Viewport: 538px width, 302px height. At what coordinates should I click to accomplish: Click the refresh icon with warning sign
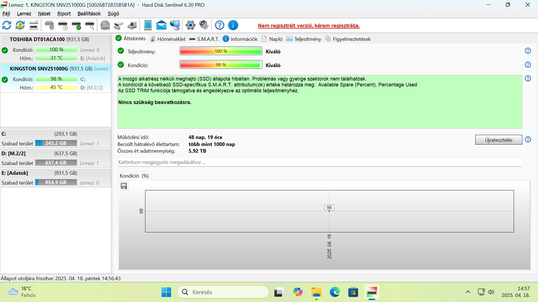pos(20,25)
